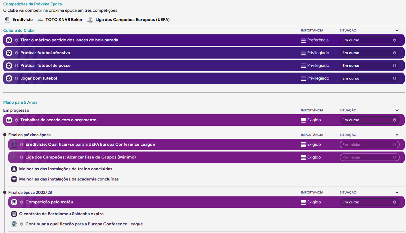The height and width of the screenshot is (233, 406).
Task: Collapse the 'Em progresso' section chevron
Action: [397, 110]
